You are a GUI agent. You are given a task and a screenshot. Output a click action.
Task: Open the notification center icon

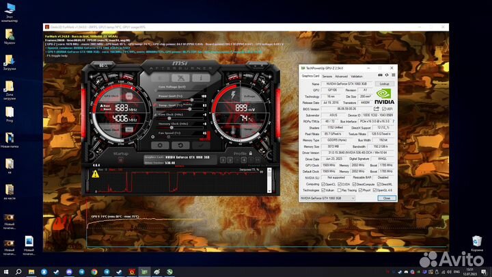click(484, 272)
